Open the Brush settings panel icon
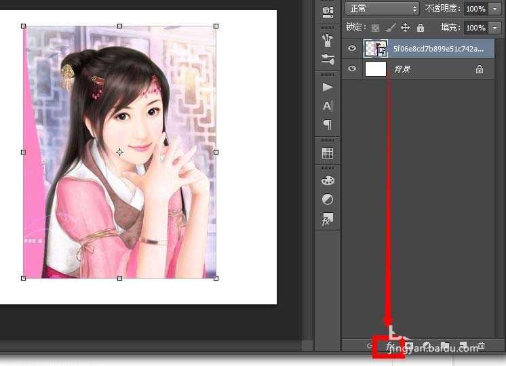The height and width of the screenshot is (366, 506). pos(328,59)
